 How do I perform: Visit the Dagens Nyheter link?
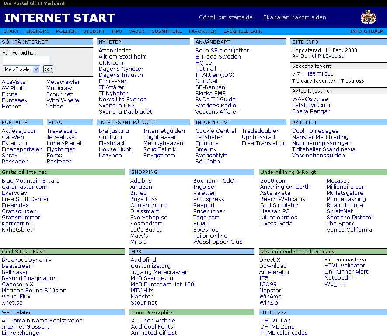click(x=121, y=69)
